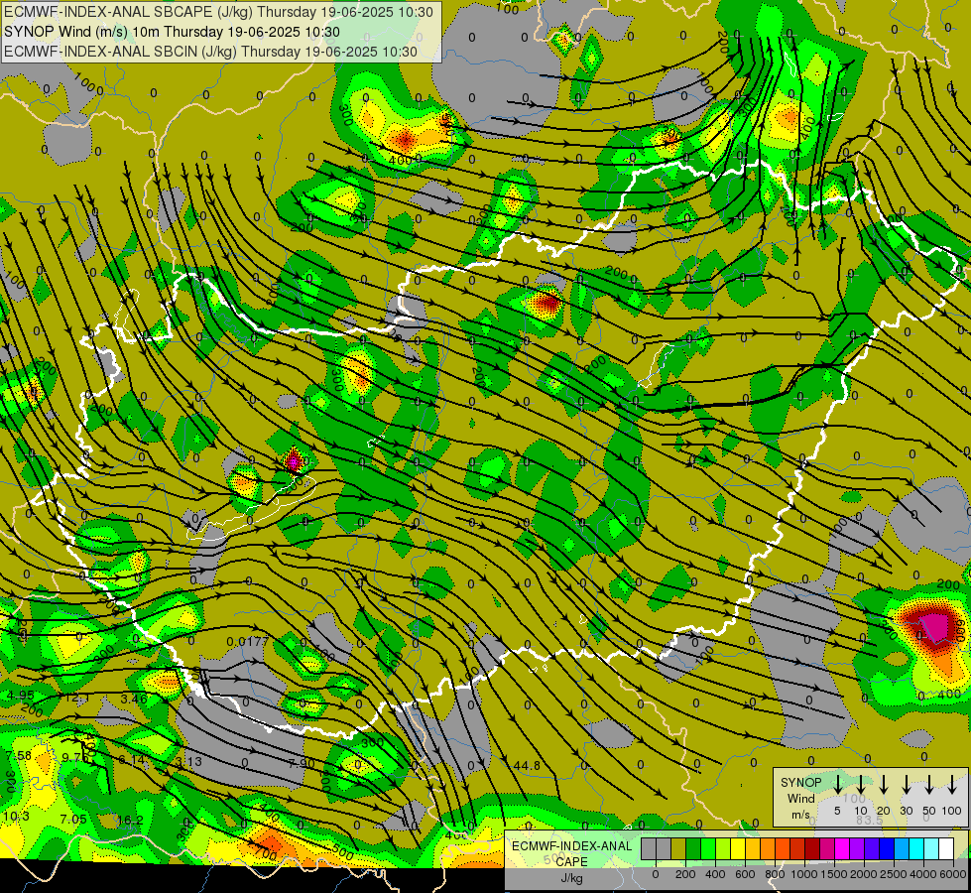Click the '7.05' value on the map

[73, 820]
